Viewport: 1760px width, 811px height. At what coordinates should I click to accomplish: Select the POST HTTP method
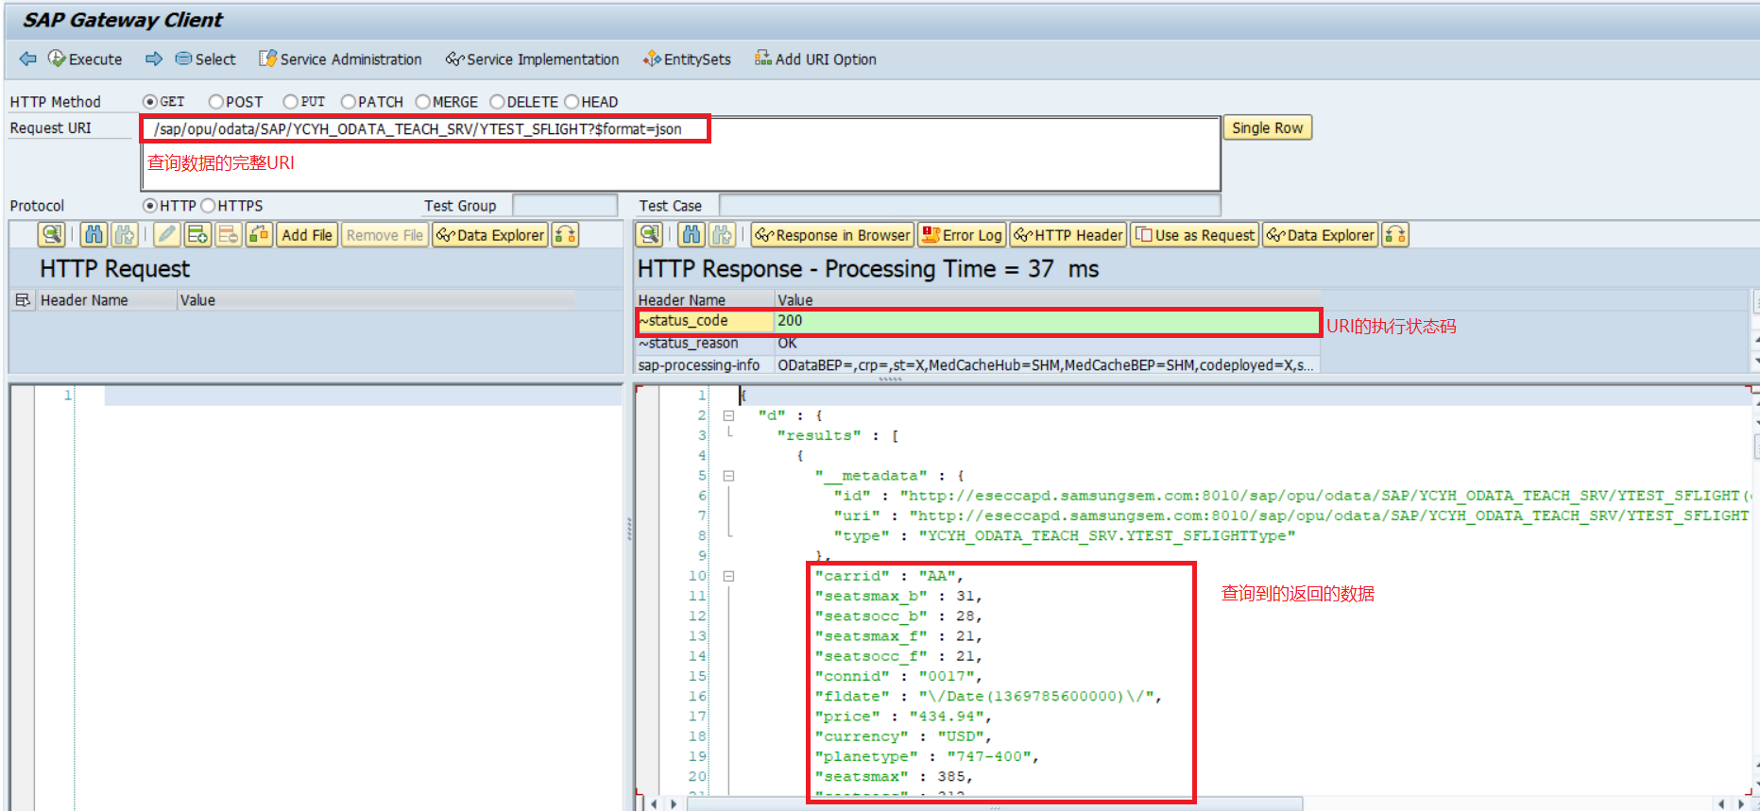216,102
